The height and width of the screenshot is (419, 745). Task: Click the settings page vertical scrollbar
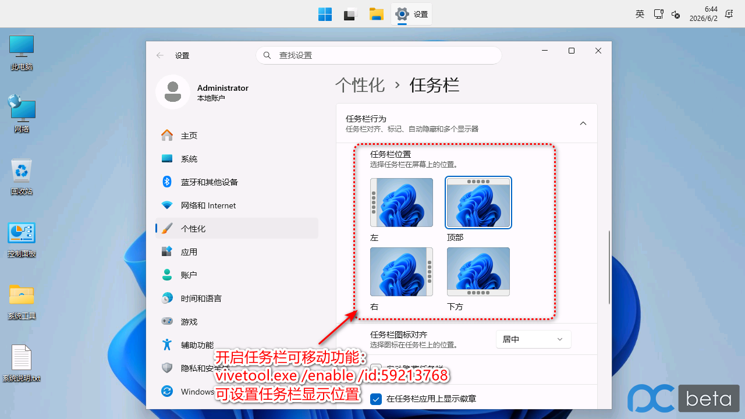(609, 267)
